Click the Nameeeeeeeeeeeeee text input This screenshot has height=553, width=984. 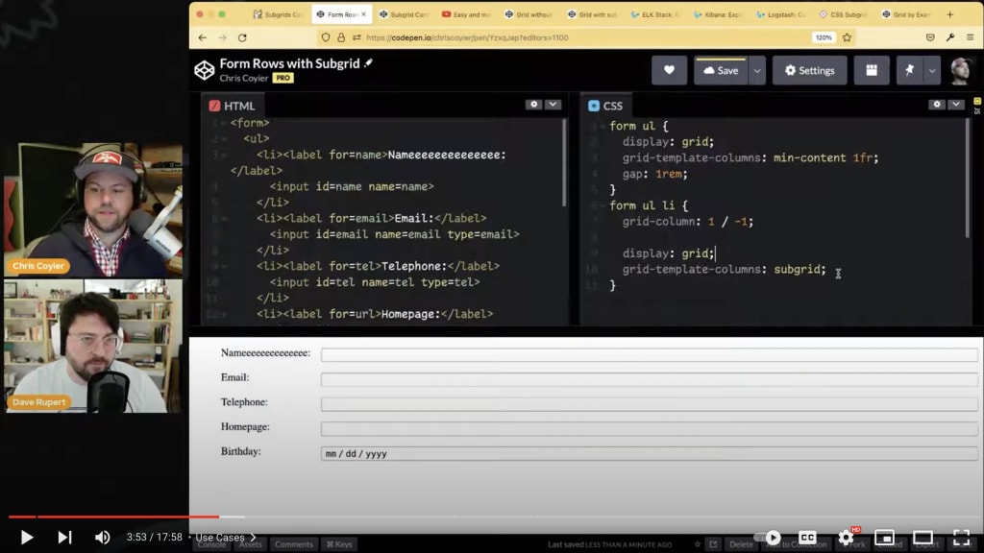649,355
